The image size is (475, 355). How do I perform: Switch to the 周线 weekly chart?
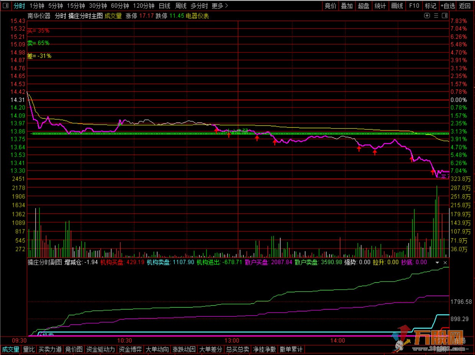pos(181,6)
